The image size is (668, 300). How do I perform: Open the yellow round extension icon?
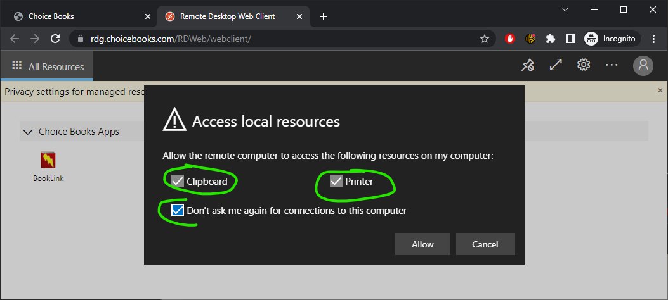(530, 39)
